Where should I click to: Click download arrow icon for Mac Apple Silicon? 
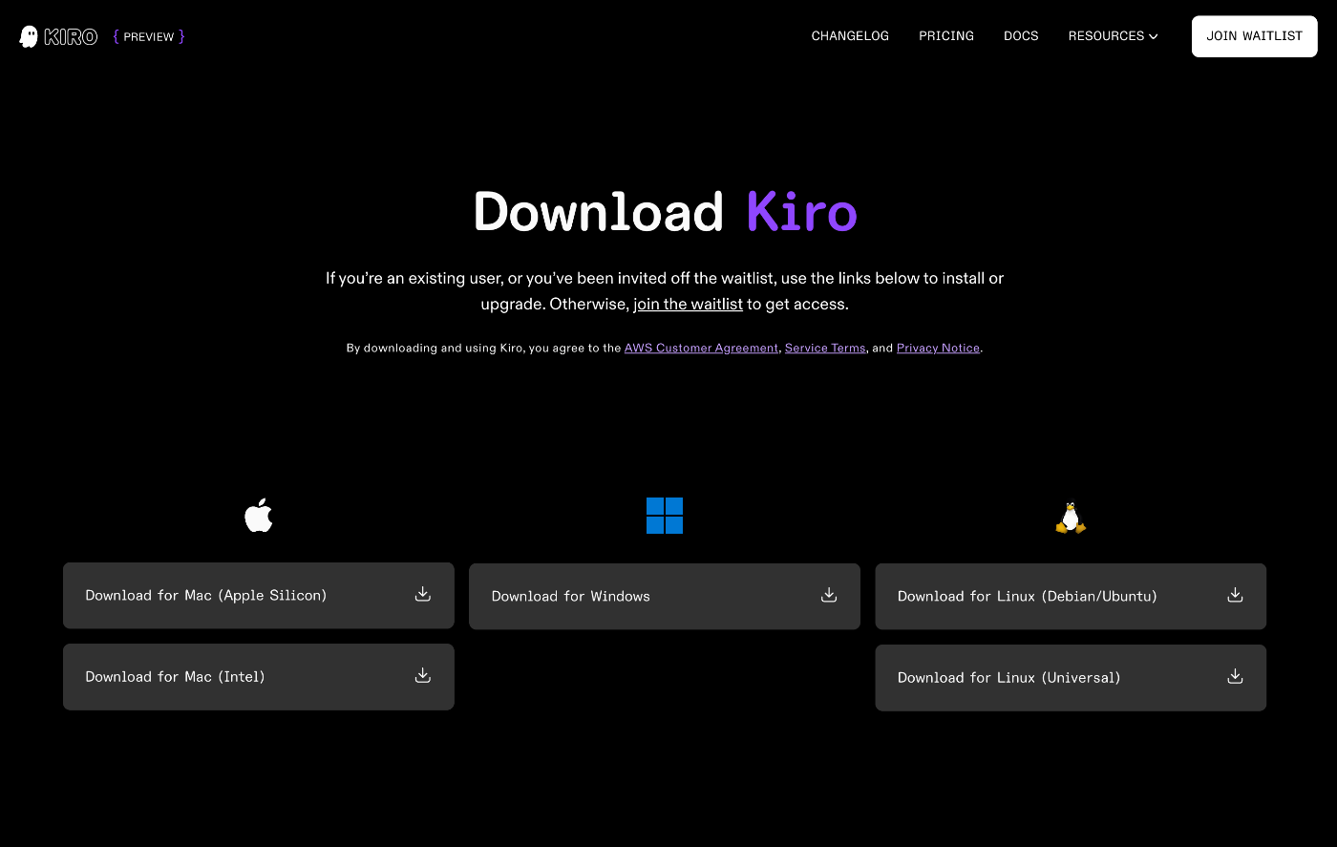[x=423, y=594]
